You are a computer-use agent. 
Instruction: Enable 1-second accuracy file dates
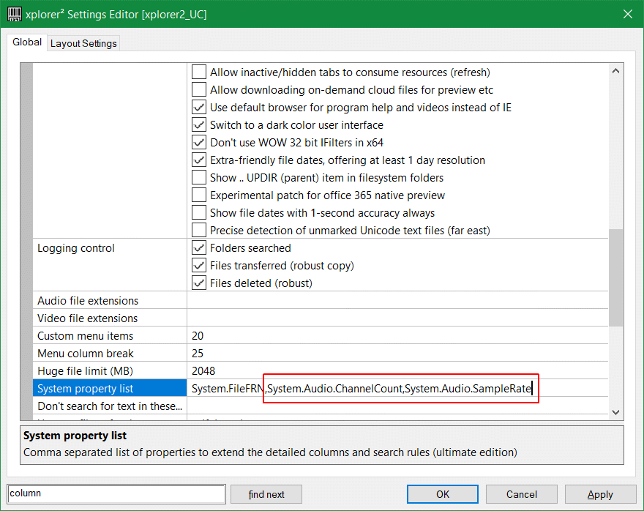(199, 213)
